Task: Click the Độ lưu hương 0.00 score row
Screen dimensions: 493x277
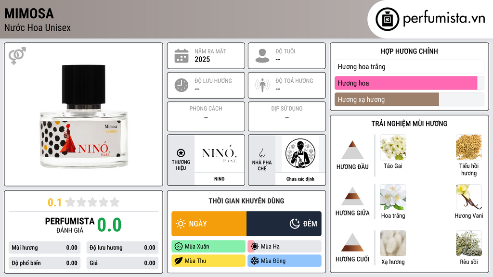Action: pyautogui.click(x=122, y=248)
